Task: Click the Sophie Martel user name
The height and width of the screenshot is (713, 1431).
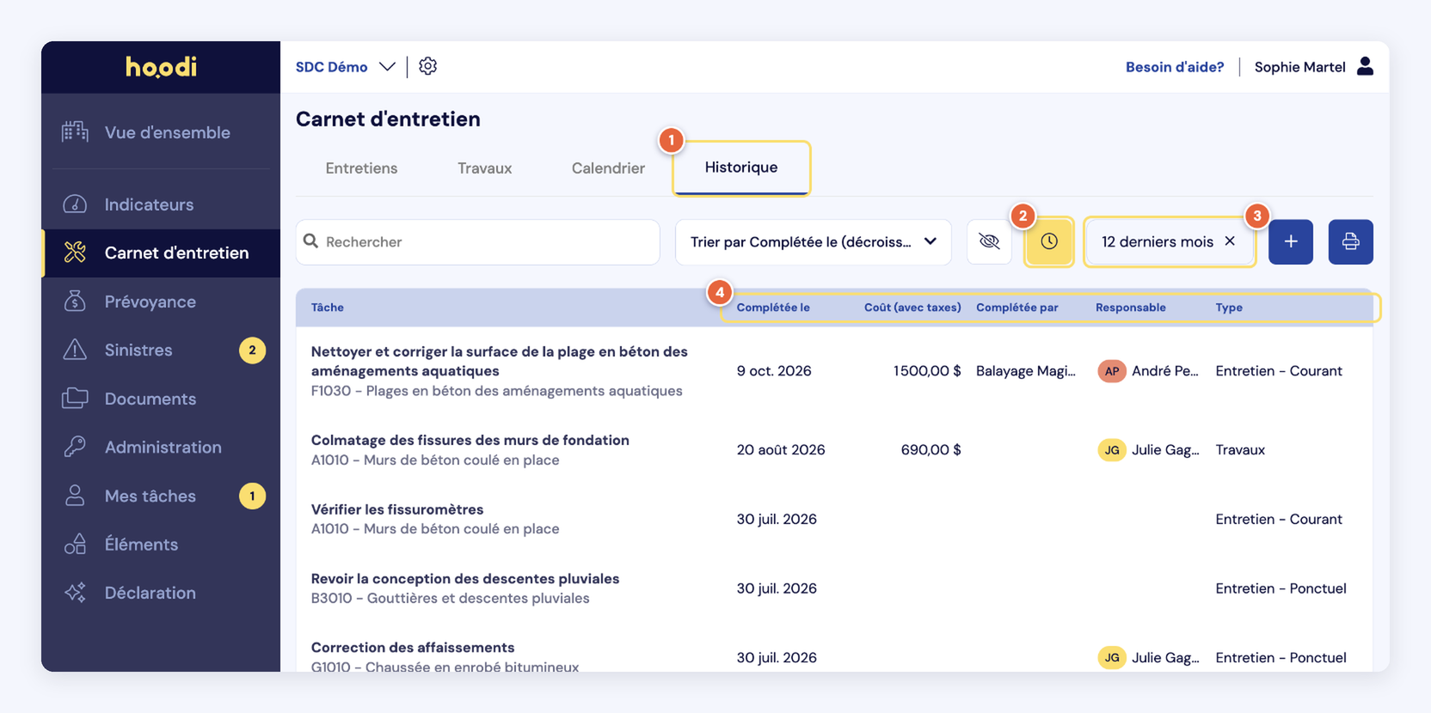Action: (1299, 67)
